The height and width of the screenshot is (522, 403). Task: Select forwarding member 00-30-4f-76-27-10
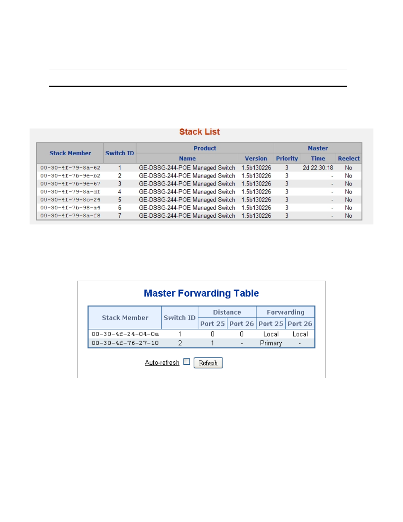pyautogui.click(x=125, y=343)
